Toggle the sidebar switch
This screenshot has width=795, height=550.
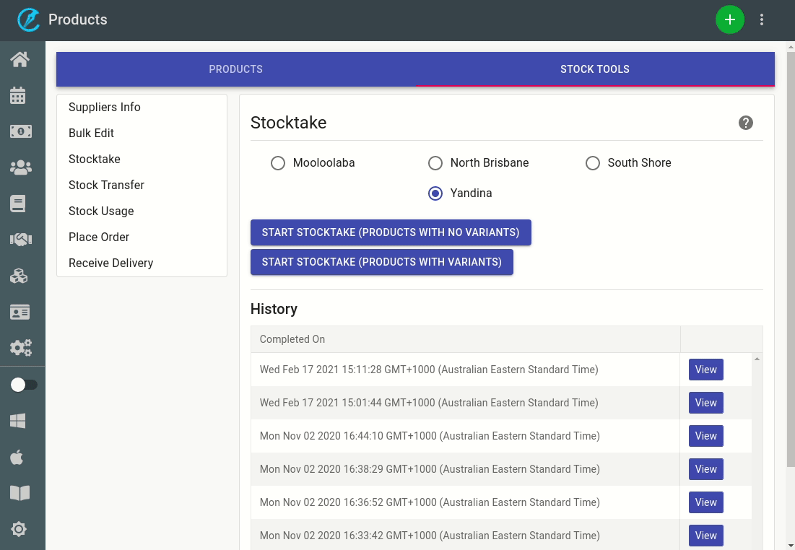(x=23, y=385)
